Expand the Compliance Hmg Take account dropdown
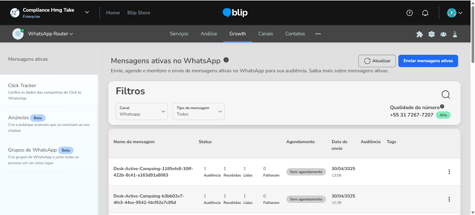Viewport: 475px width, 215px height. 87,12
